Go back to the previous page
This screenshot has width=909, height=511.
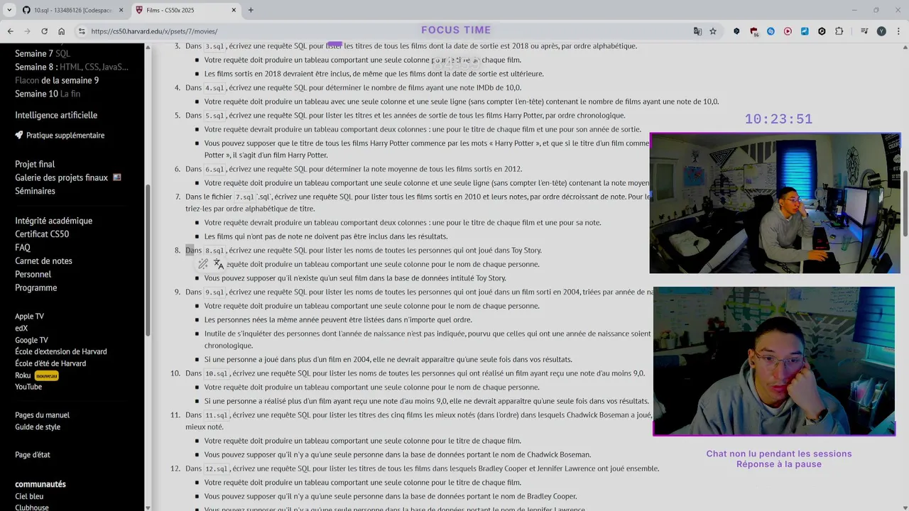(10, 31)
